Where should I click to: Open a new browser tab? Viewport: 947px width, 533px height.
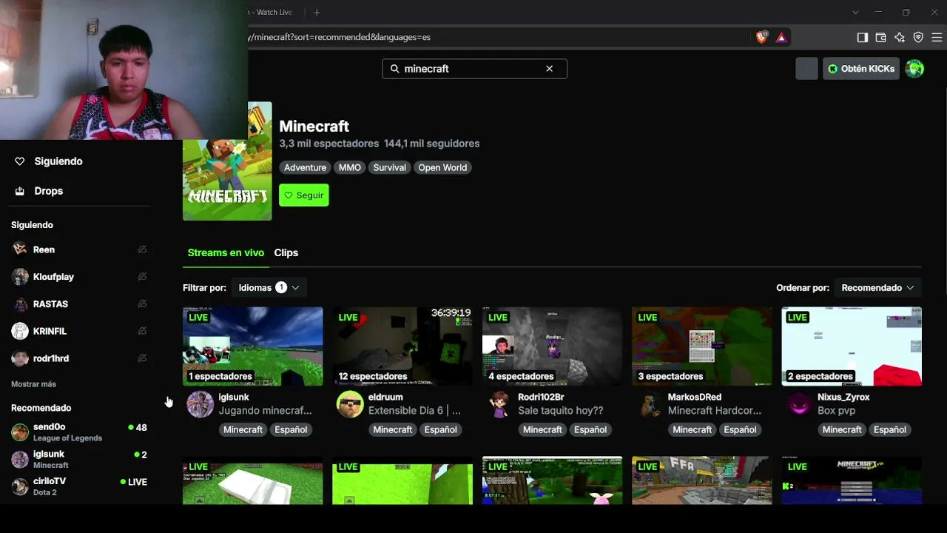point(317,12)
